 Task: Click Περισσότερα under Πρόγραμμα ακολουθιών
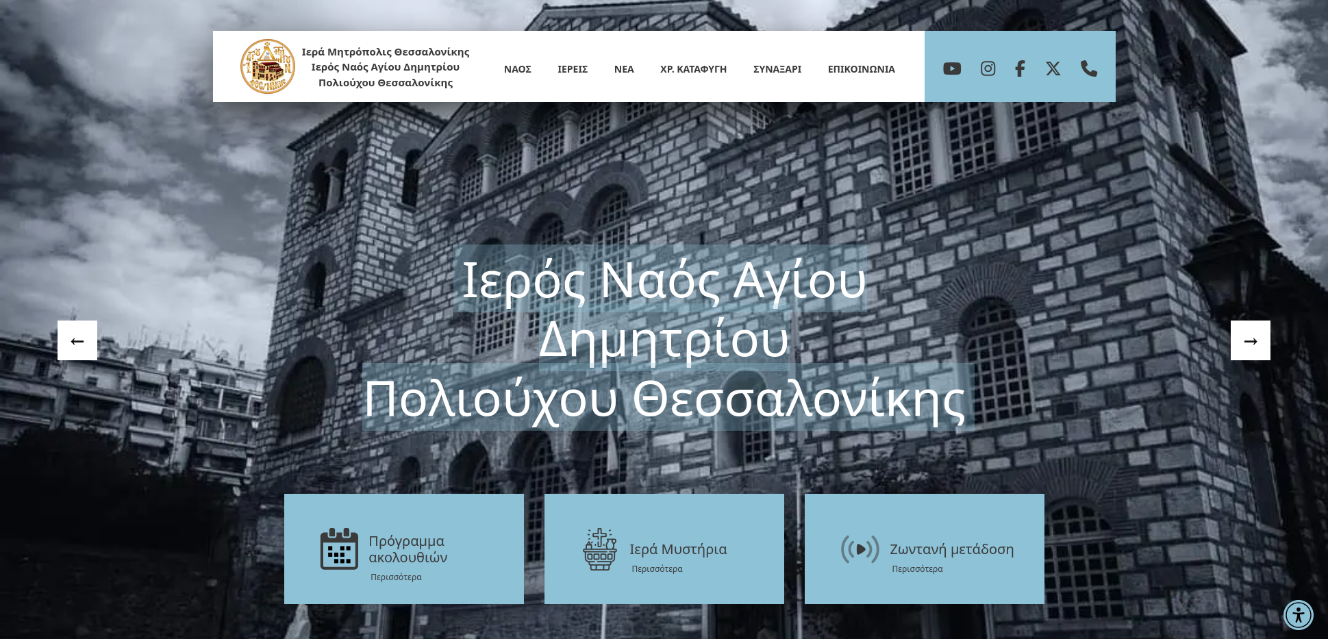click(x=396, y=577)
